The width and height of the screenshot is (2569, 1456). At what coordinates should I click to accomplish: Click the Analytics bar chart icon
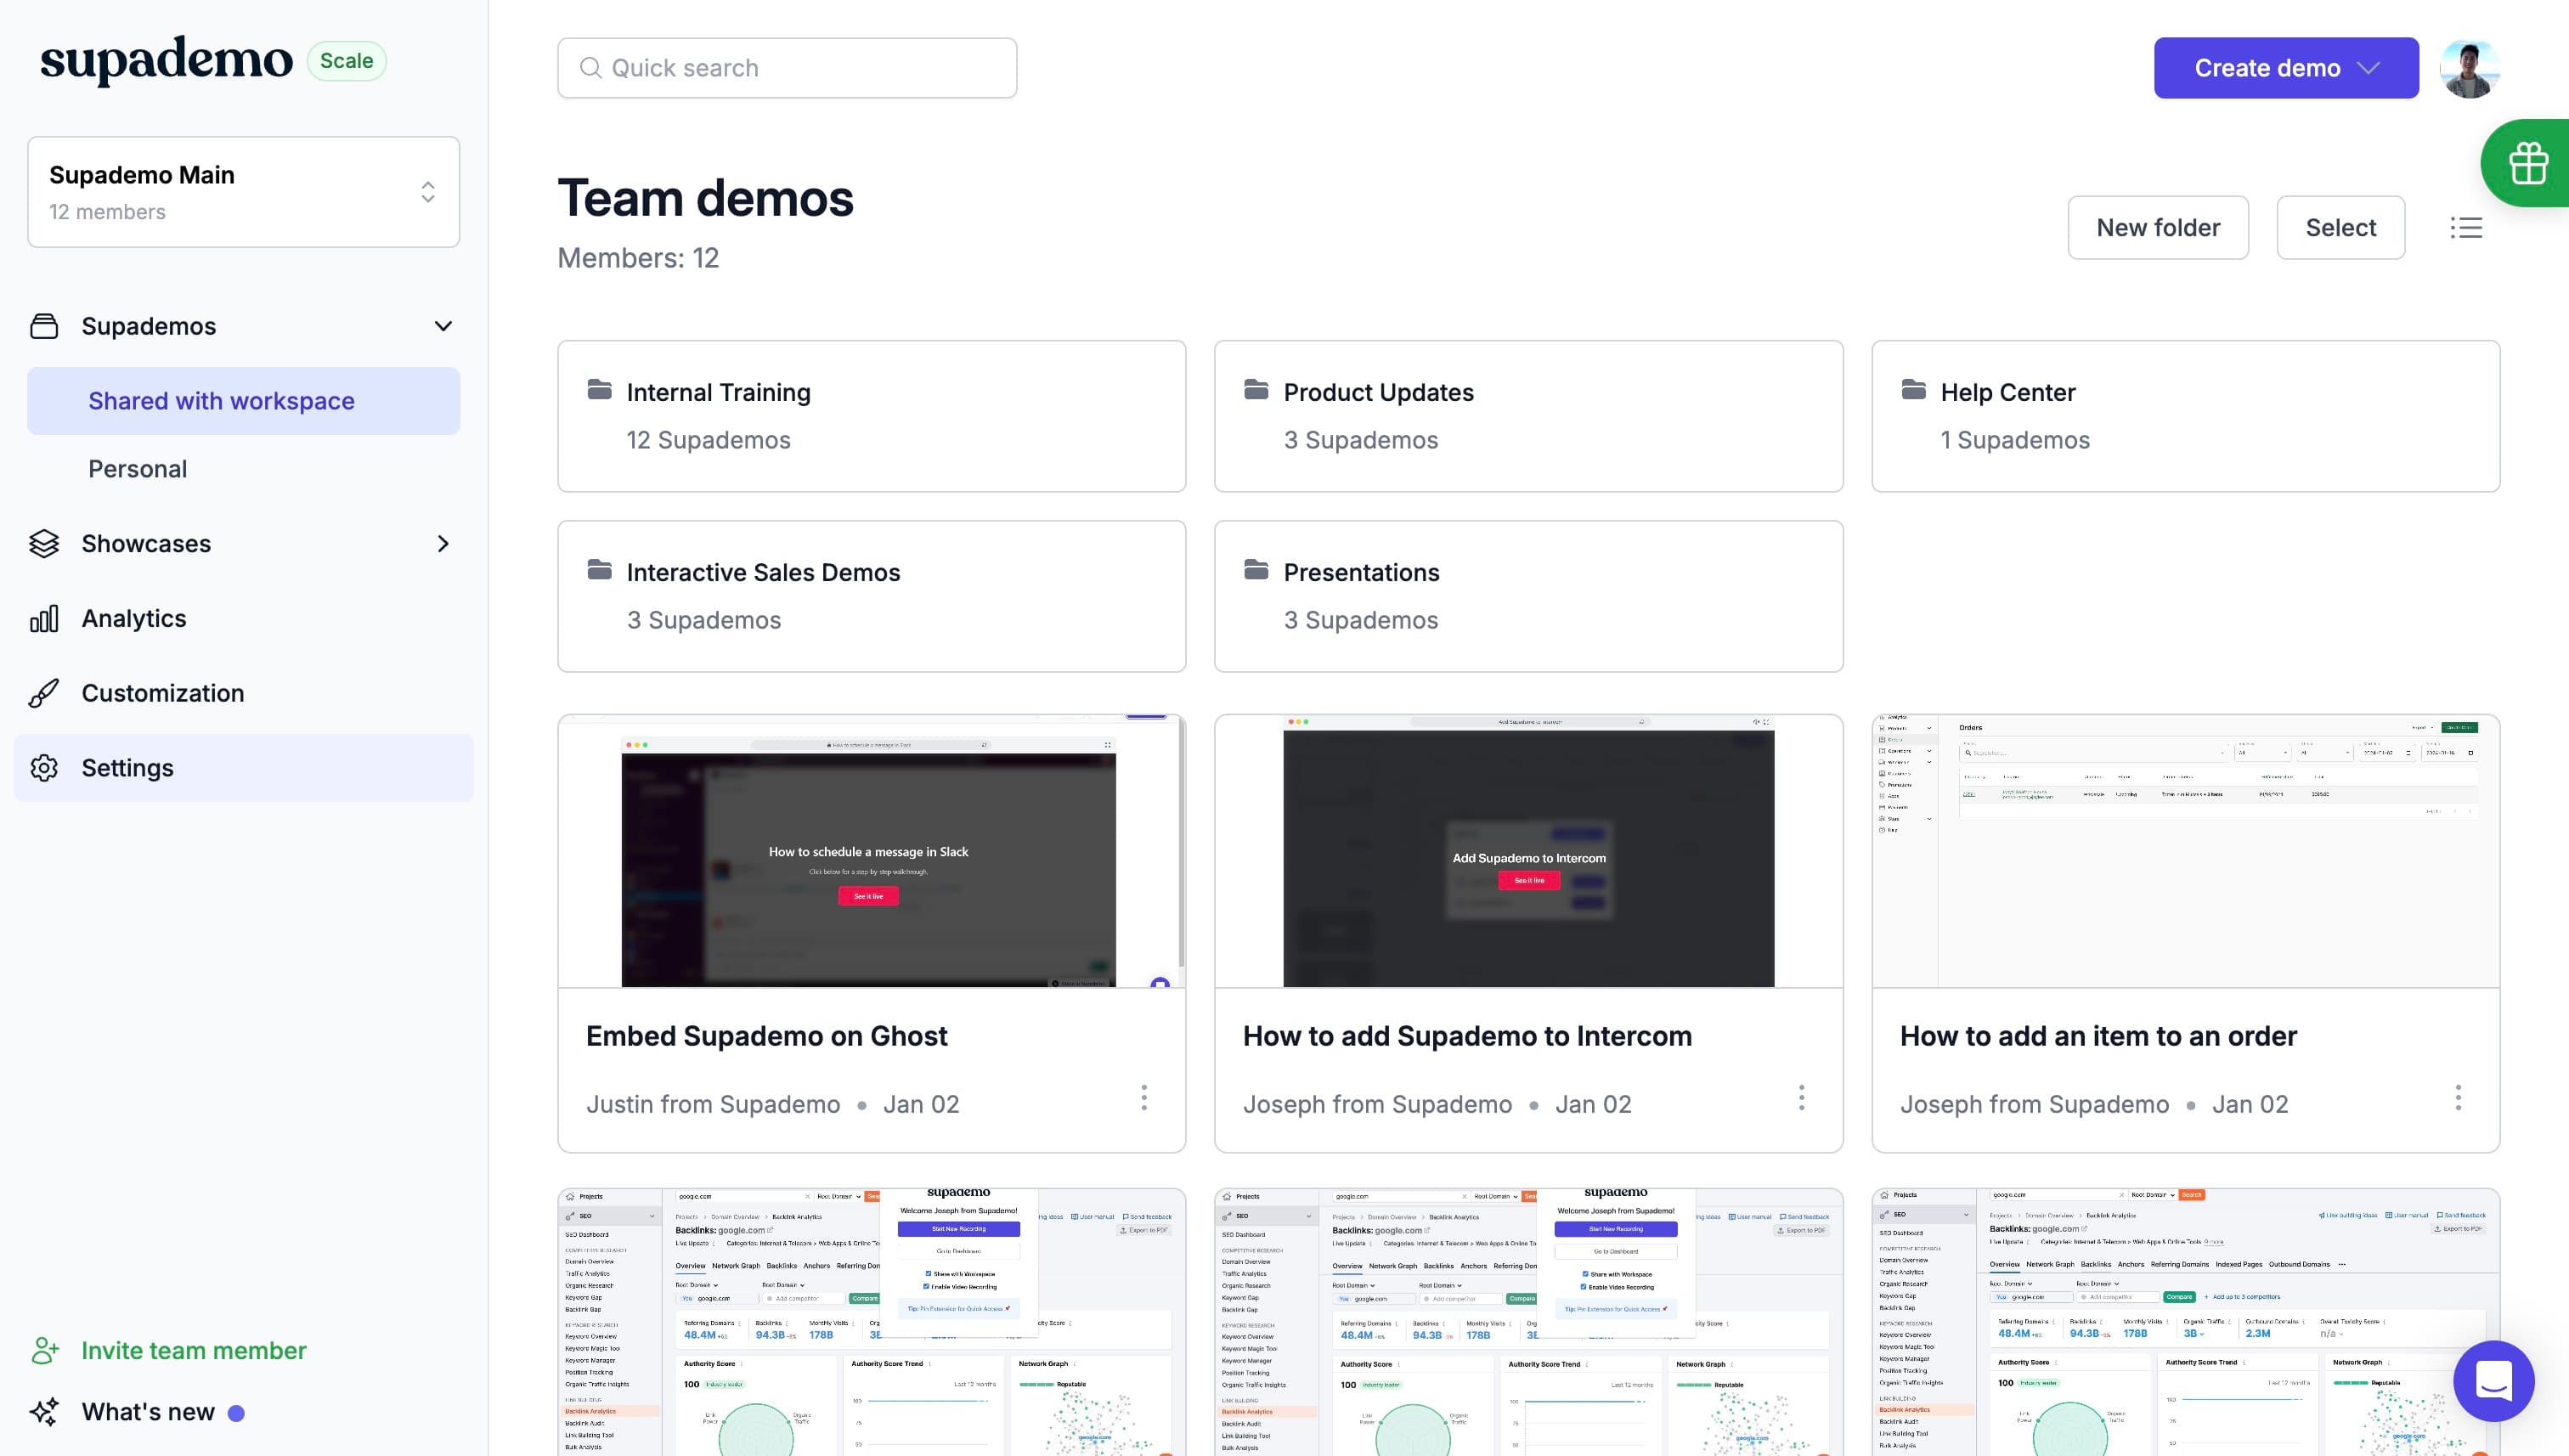click(44, 619)
